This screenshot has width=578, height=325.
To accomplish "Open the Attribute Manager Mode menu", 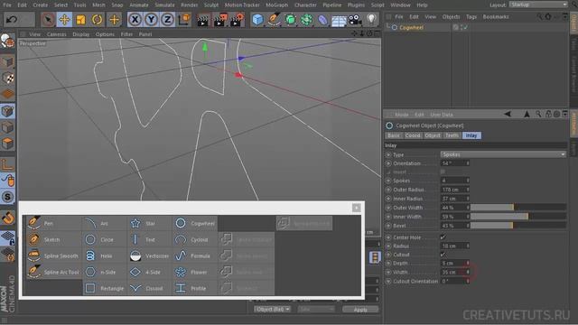I will tap(402, 115).
